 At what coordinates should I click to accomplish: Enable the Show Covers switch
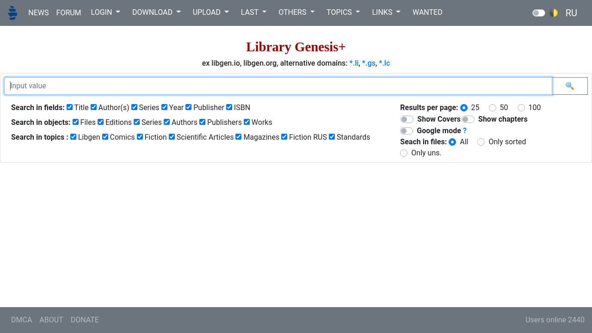click(x=407, y=119)
